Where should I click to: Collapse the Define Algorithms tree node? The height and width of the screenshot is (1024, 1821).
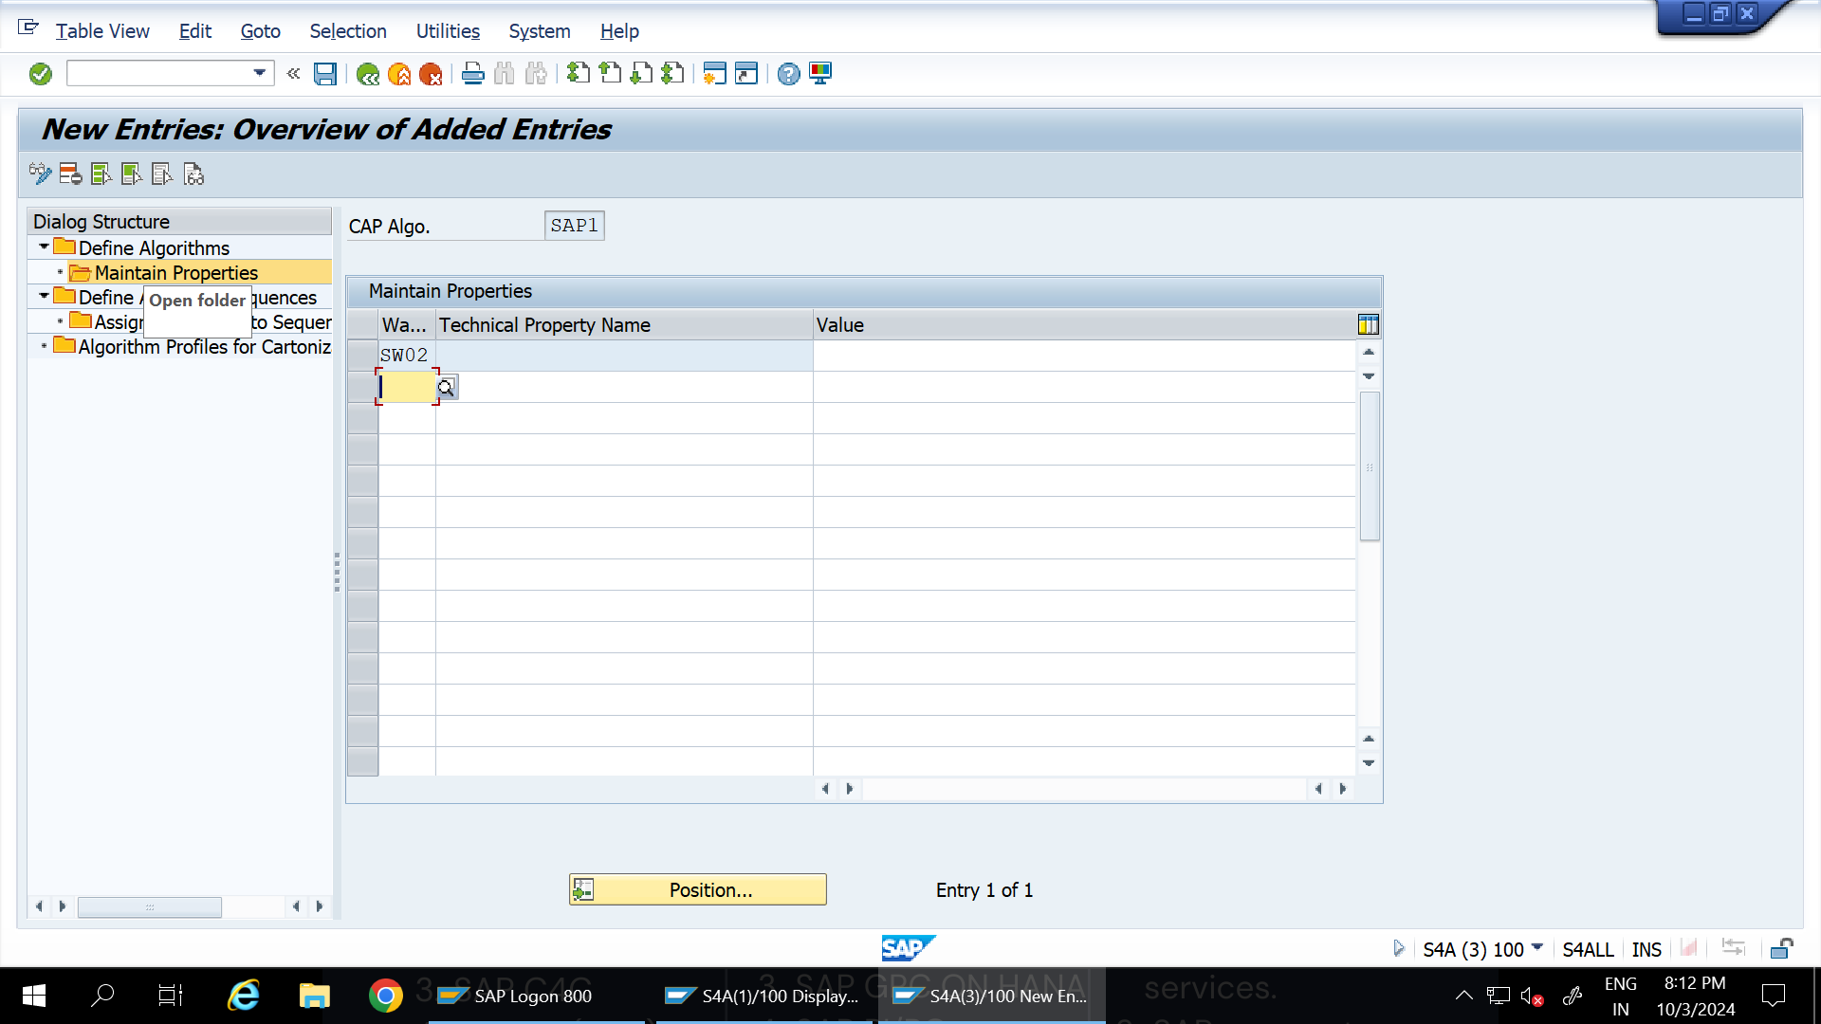click(43, 247)
